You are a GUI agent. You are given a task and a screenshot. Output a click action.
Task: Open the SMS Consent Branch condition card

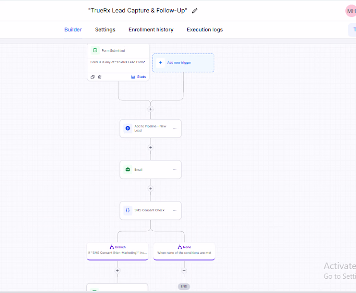pyautogui.click(x=117, y=251)
